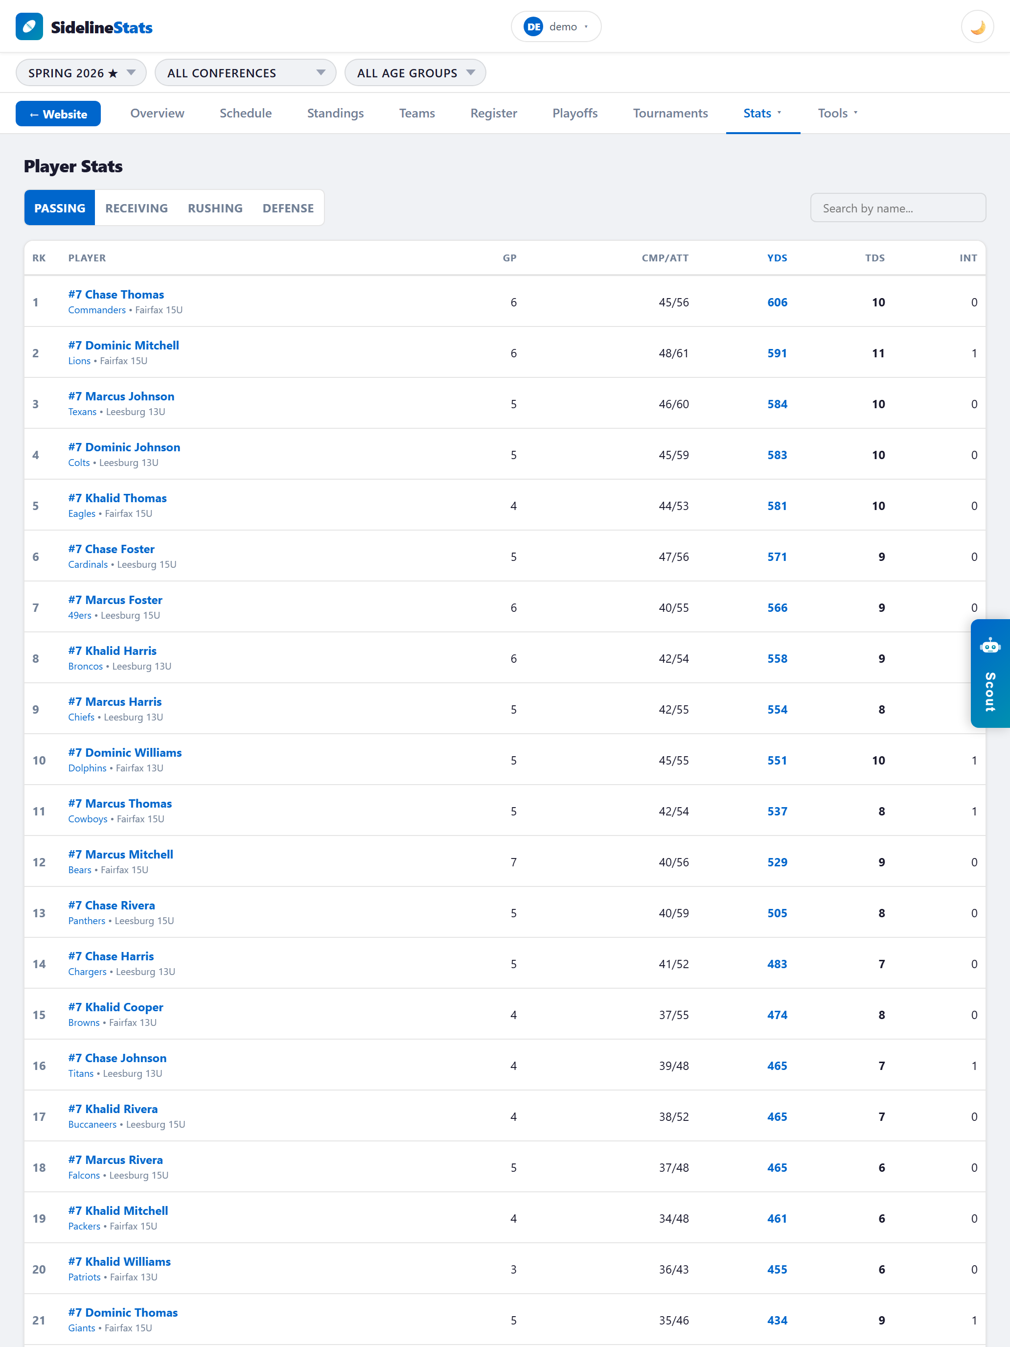Click Chase Thomas's 606 yards value
Image resolution: width=1010 pixels, height=1347 pixels.
pyautogui.click(x=777, y=302)
